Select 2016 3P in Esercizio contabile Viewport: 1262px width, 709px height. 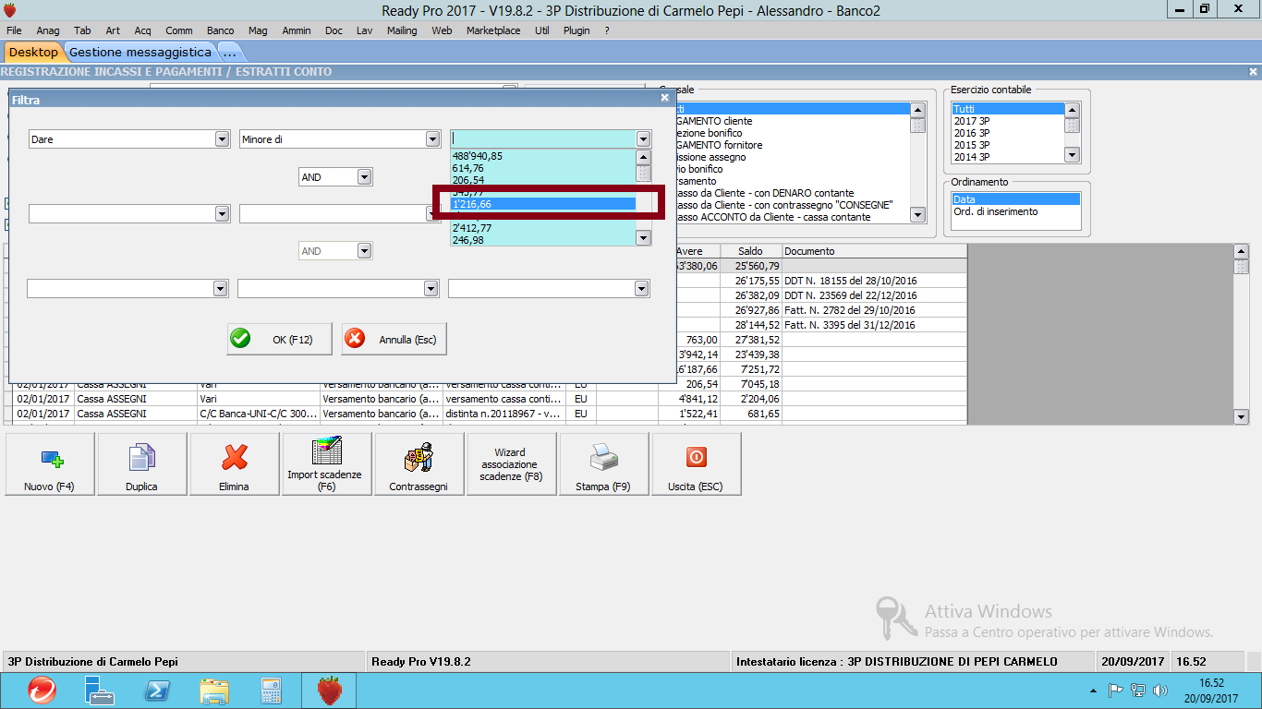tap(1007, 133)
